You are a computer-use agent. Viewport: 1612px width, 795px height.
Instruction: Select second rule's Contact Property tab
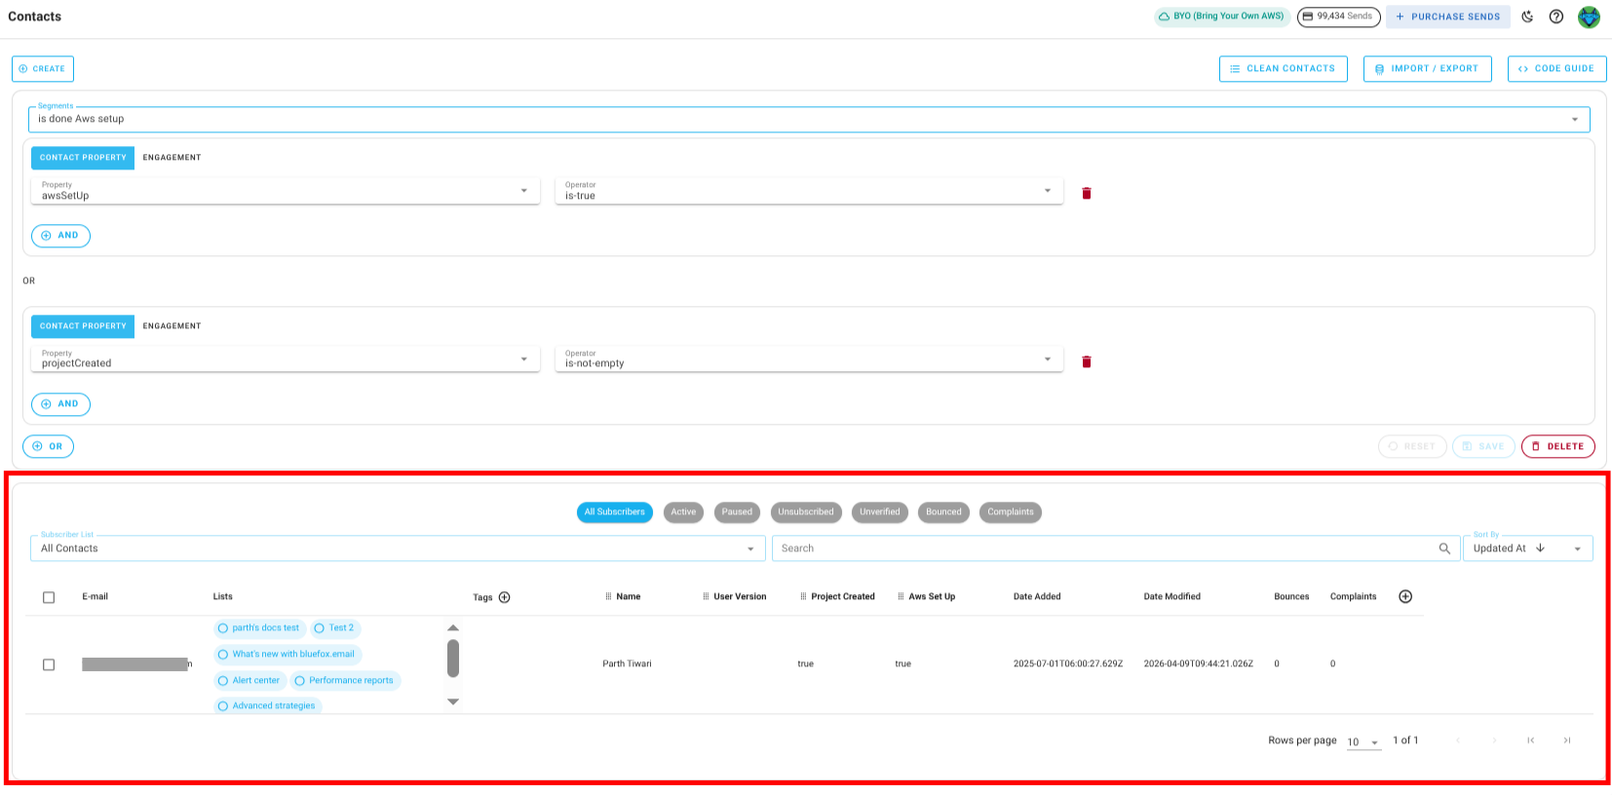83,326
